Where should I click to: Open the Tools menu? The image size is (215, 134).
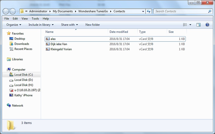tap(35, 19)
